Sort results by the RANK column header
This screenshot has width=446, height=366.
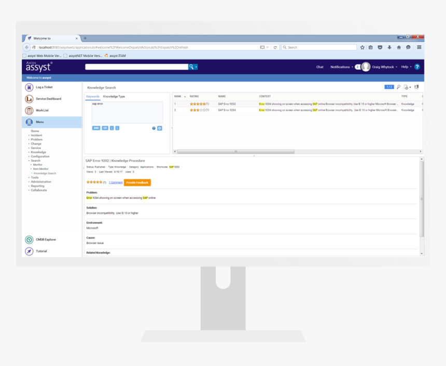(x=178, y=97)
